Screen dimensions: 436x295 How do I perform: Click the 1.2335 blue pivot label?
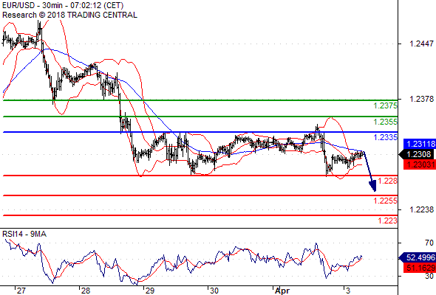(x=386, y=137)
